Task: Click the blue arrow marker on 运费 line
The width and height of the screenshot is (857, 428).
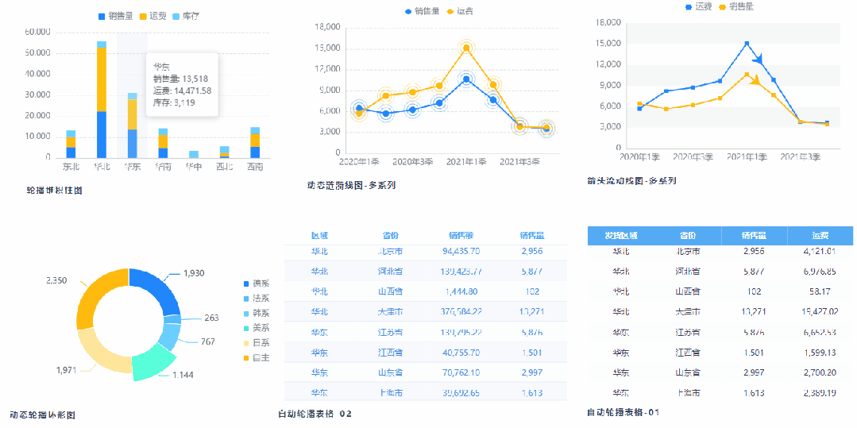Action: 759,59
